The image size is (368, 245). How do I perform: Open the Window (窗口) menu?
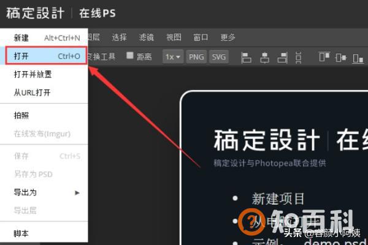pos(201,37)
